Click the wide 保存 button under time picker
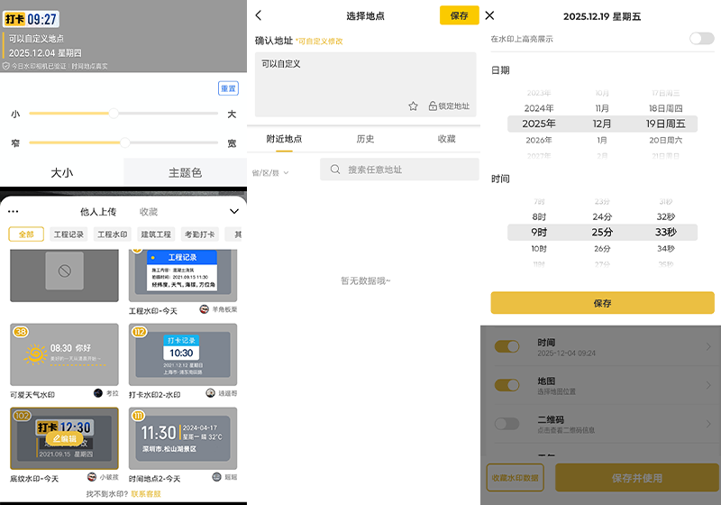The height and width of the screenshot is (505, 721). pos(602,303)
